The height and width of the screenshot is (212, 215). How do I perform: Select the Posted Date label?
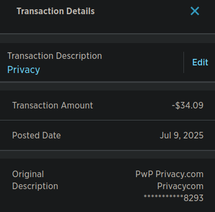(x=36, y=135)
